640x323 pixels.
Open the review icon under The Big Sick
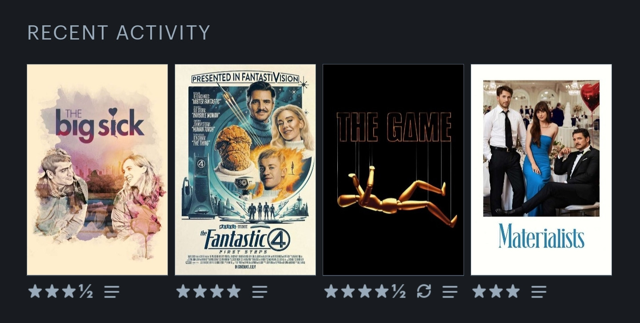(x=112, y=292)
